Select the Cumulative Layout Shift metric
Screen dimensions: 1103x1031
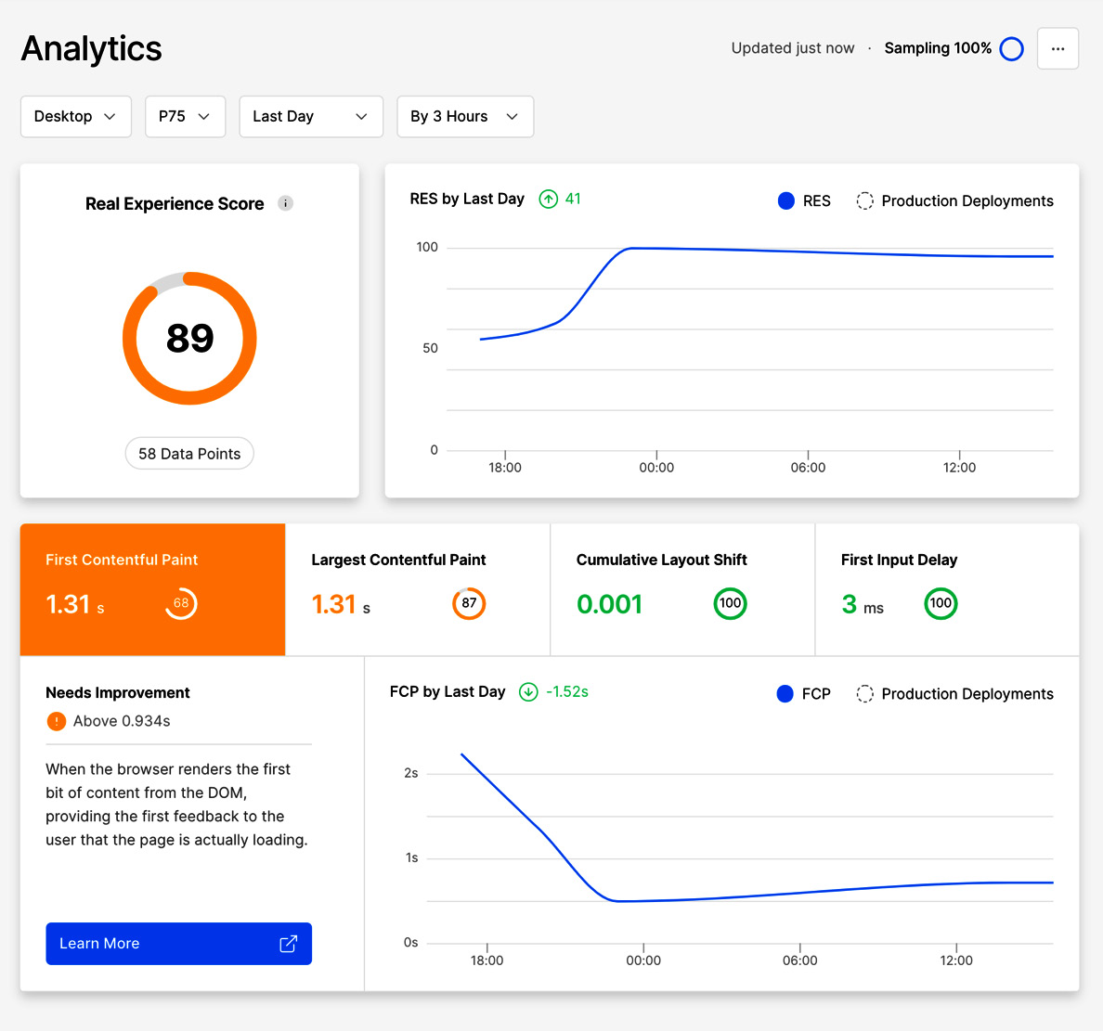pyautogui.click(x=682, y=589)
